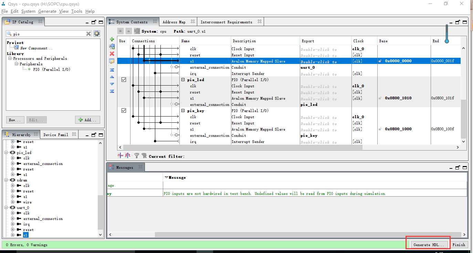The height and width of the screenshot is (253, 473).
Task: Click the red X remove component icon
Action: (x=112, y=54)
